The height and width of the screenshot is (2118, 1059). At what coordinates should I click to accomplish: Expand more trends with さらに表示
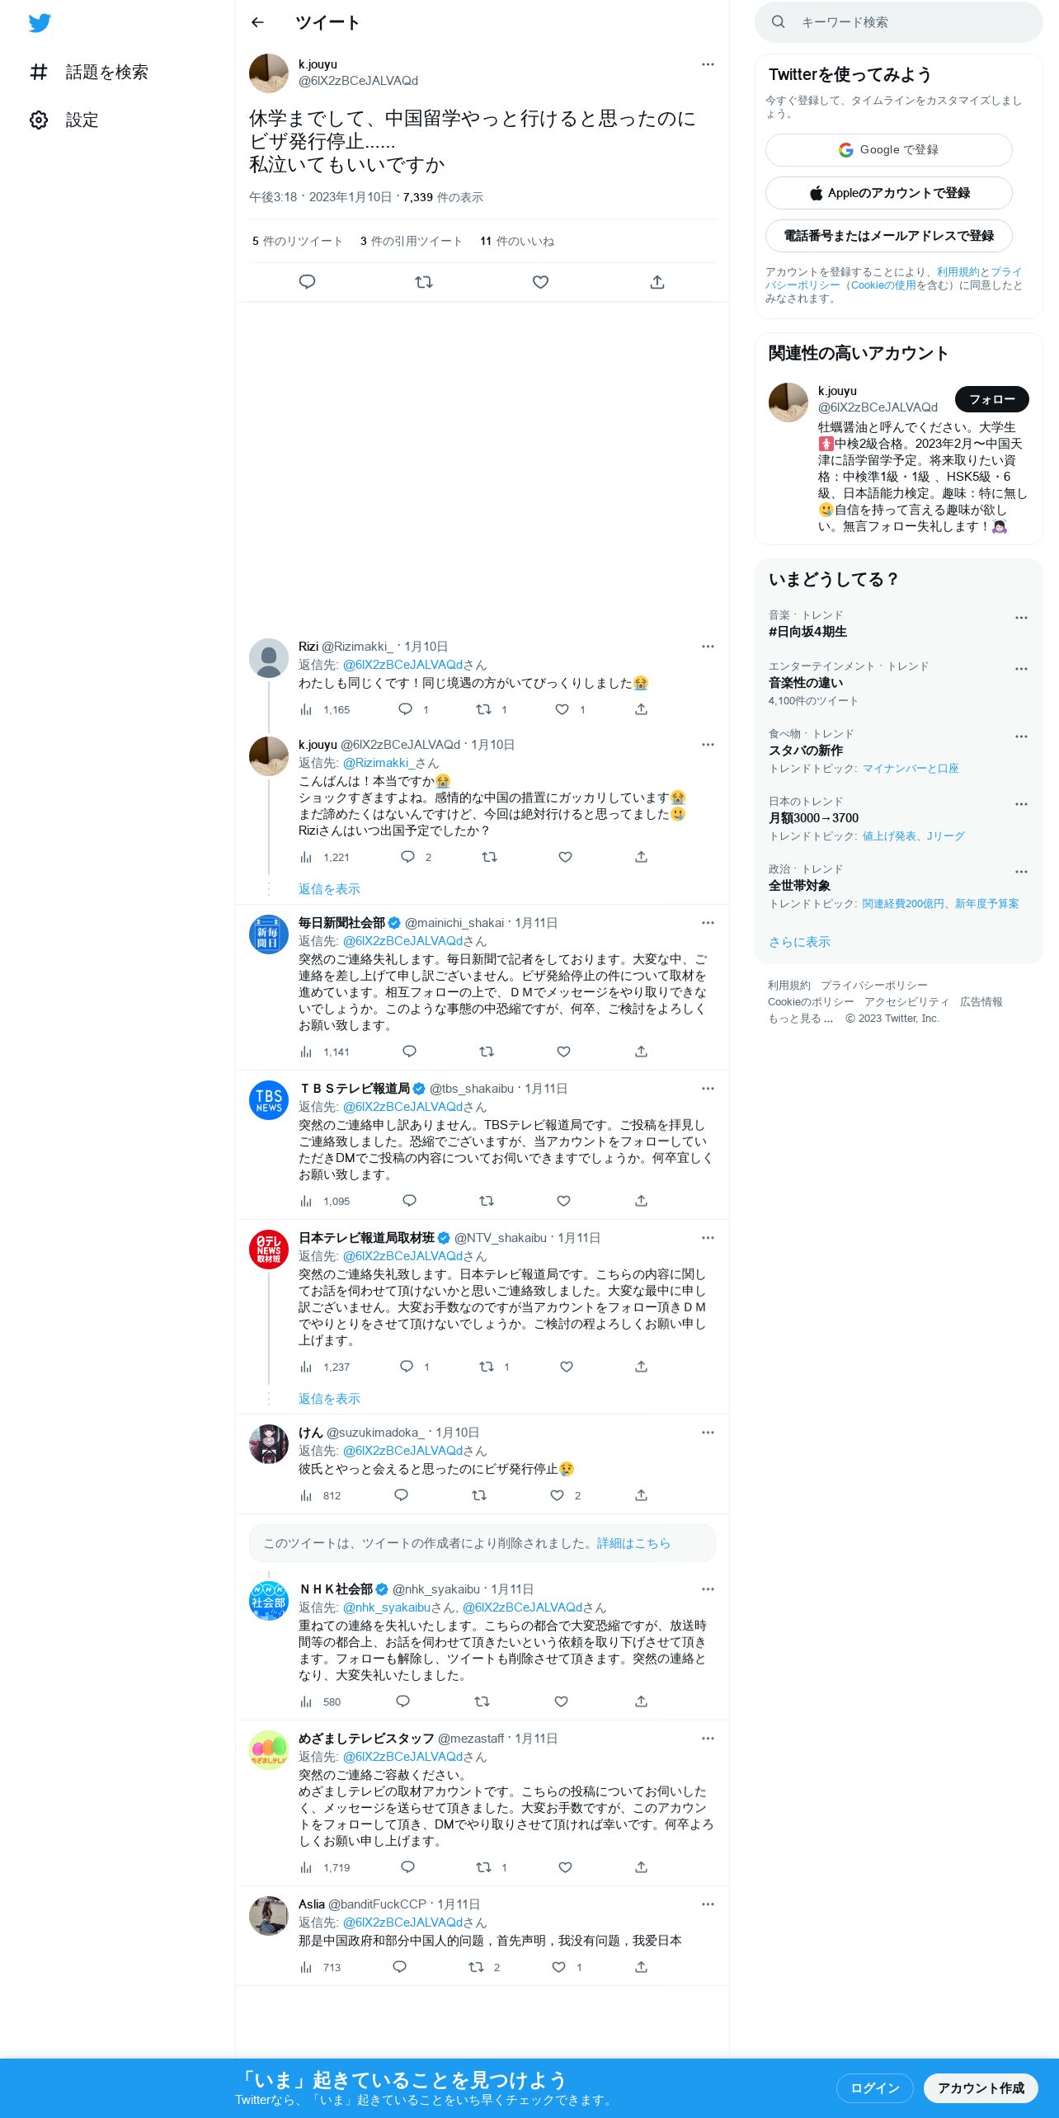pos(799,942)
